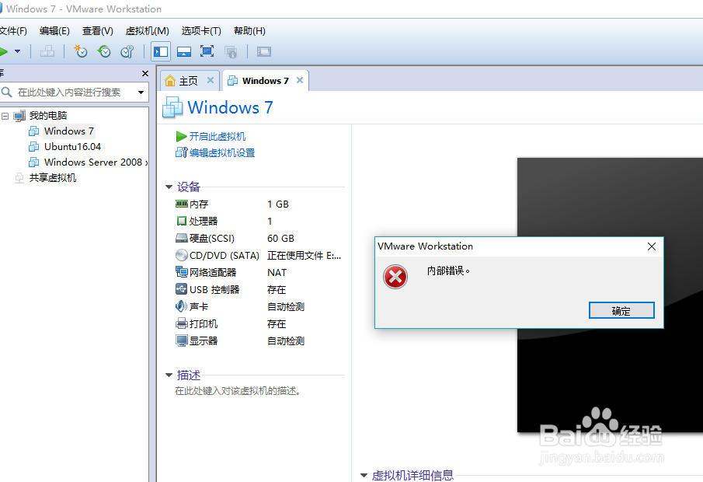Click the description field 在此处键入对该虚拟机的描述
Viewport: 703px width, 482px height.
238,391
